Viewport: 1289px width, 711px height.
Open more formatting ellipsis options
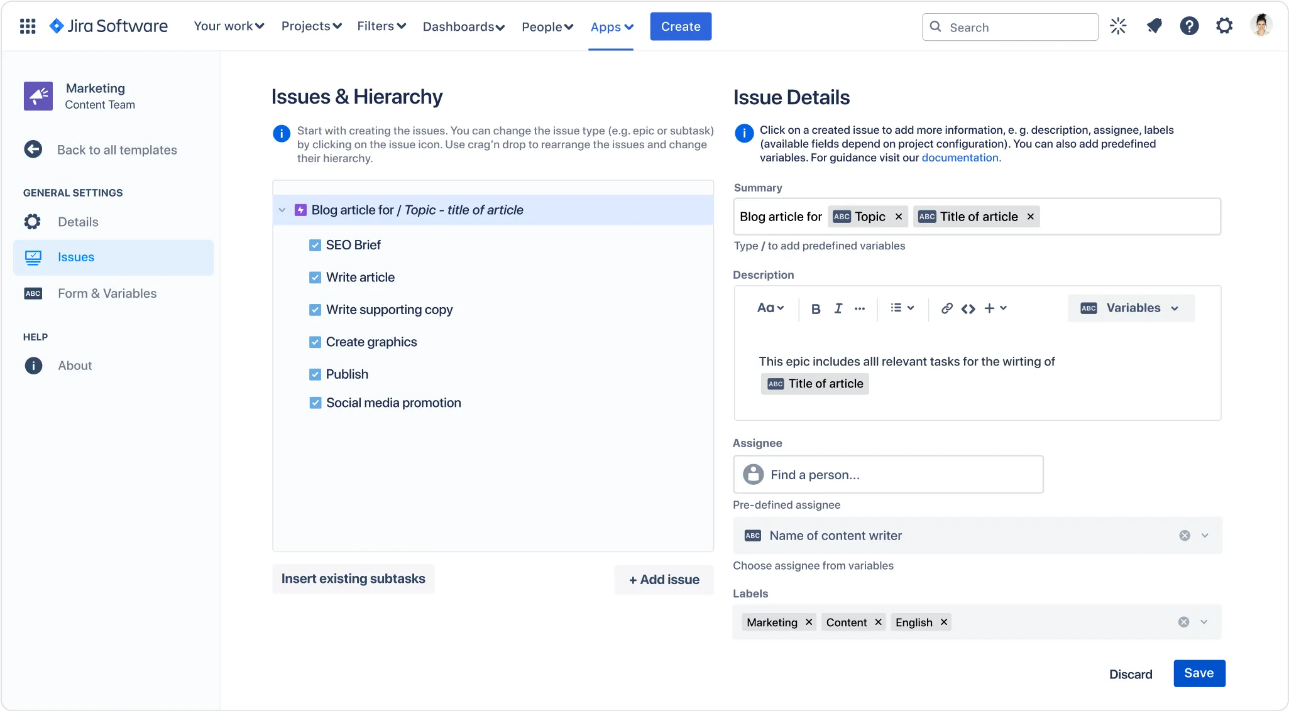click(860, 308)
